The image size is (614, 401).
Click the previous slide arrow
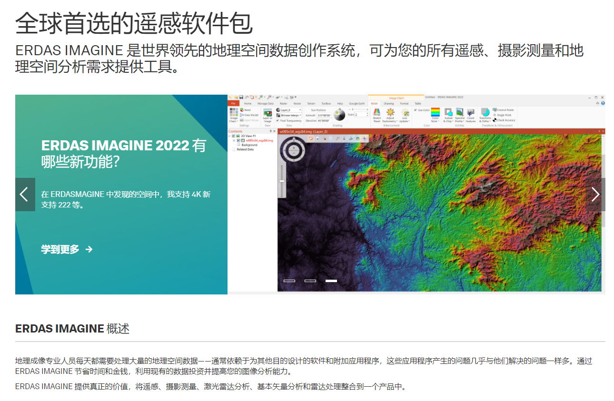point(25,194)
